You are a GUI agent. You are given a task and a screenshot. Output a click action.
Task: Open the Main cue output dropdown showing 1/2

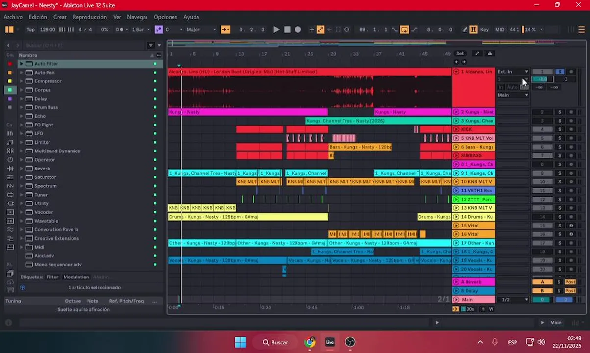513,300
